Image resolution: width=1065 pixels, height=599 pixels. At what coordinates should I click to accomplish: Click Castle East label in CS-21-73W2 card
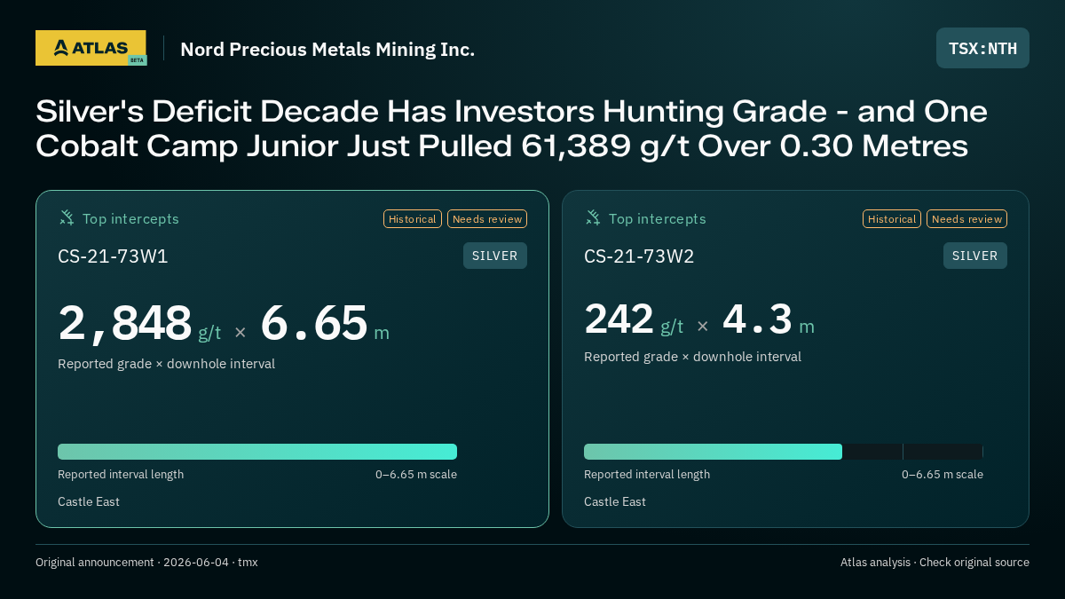pyautogui.click(x=615, y=501)
